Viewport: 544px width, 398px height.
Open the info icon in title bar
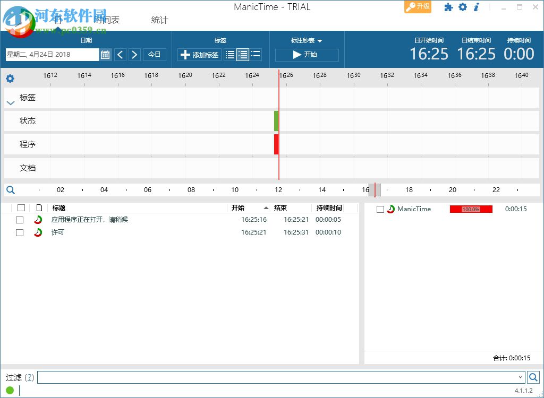(475, 7)
